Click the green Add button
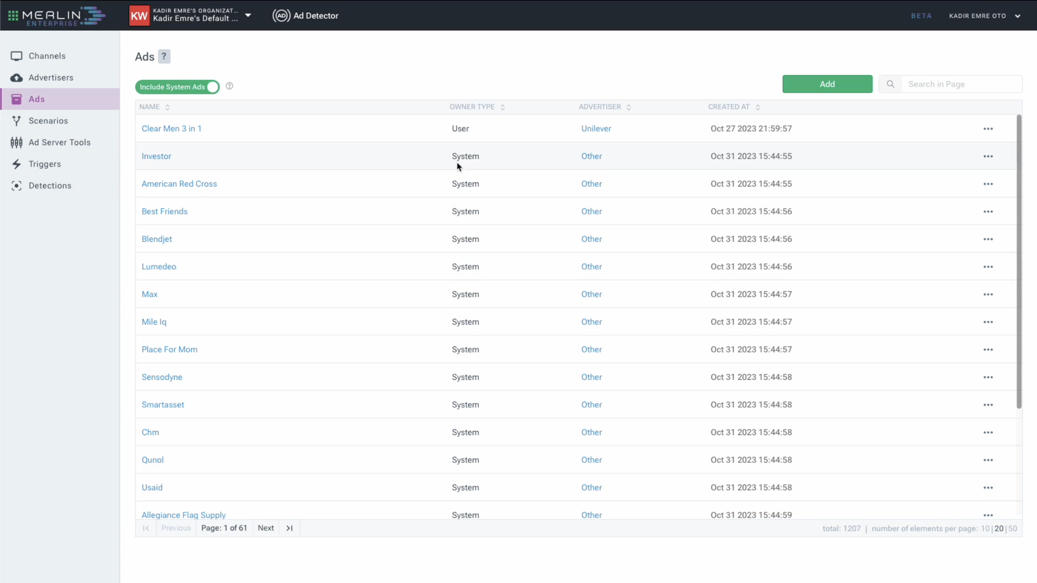The image size is (1037, 583). [827, 84]
